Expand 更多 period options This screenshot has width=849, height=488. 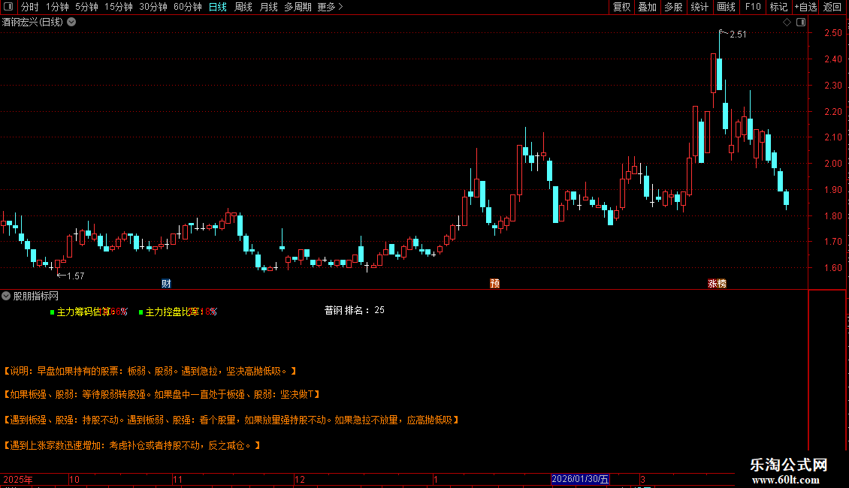331,7
